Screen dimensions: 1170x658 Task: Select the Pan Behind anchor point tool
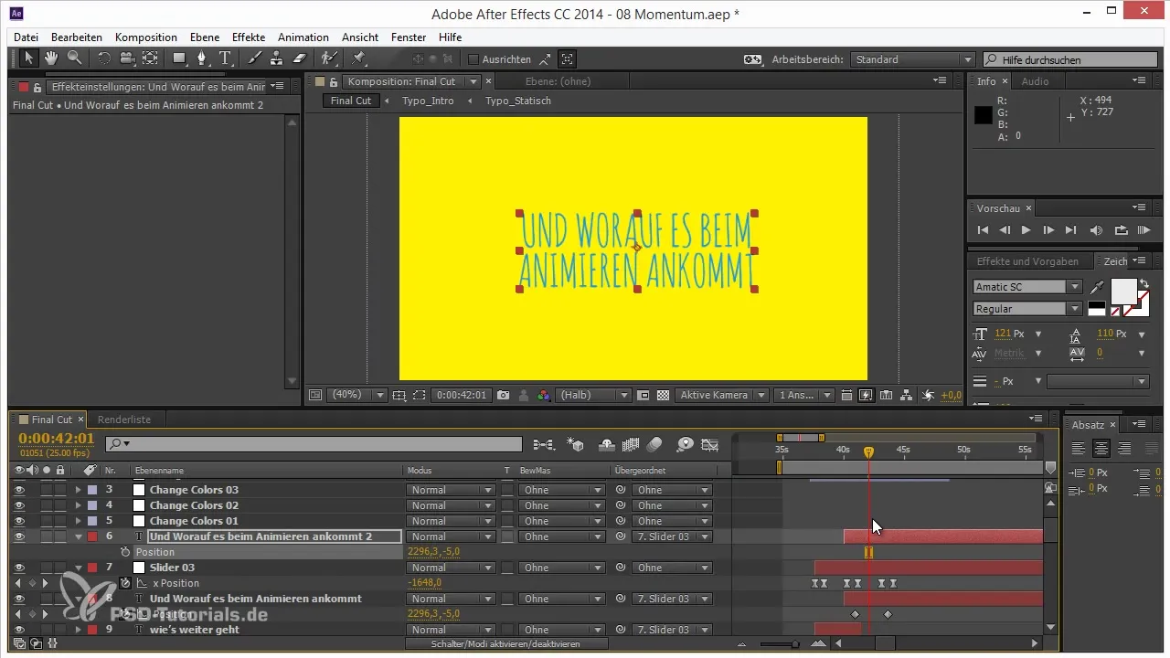(x=149, y=58)
